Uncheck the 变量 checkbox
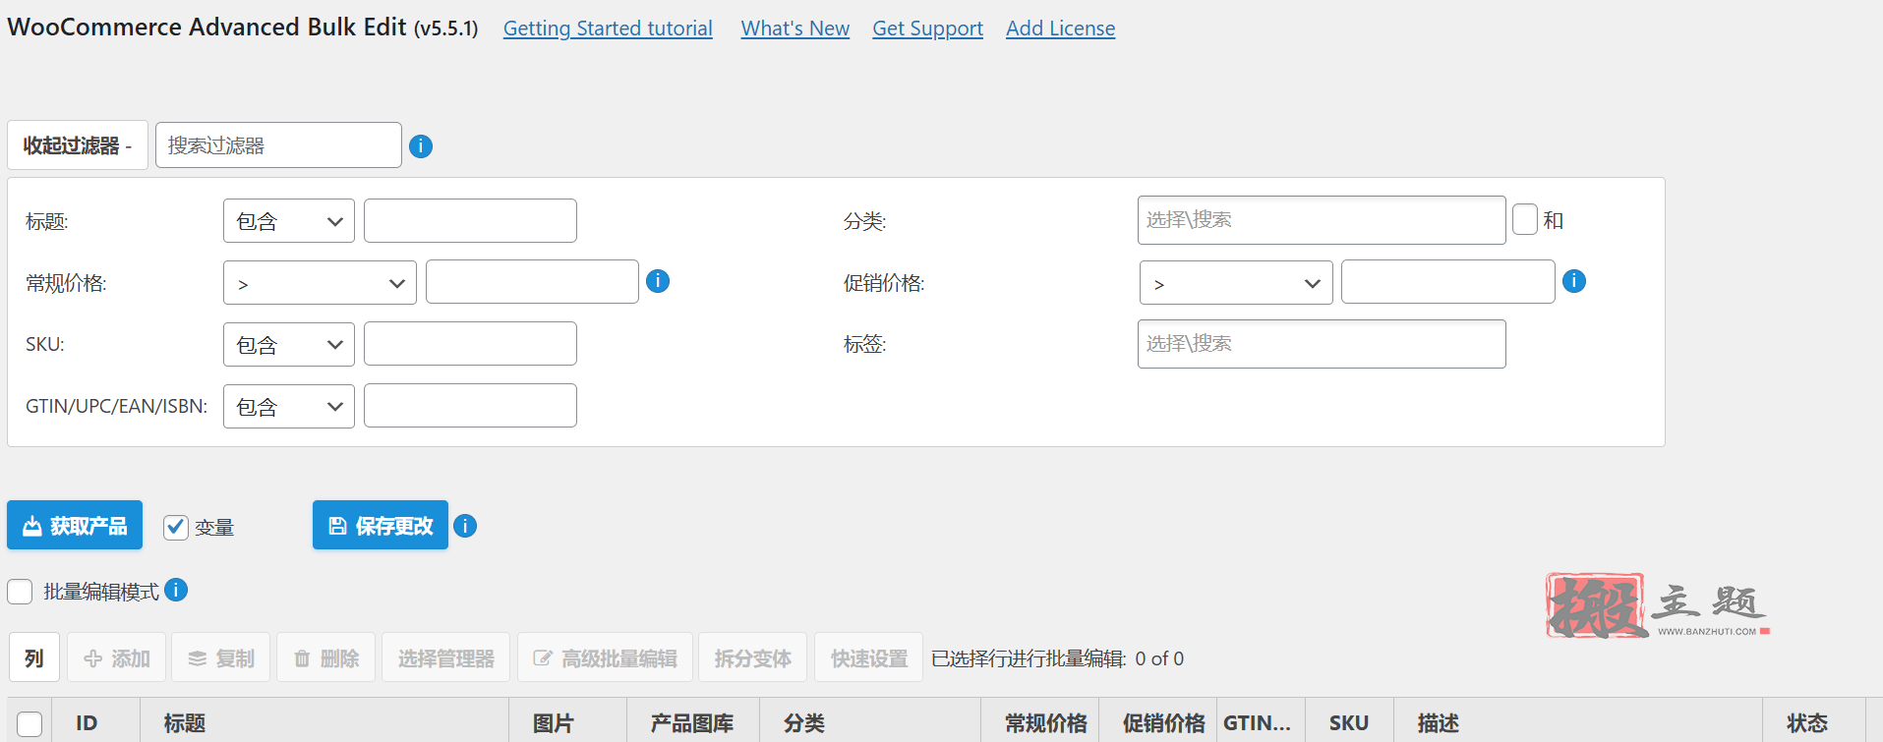The height and width of the screenshot is (742, 1883). (x=176, y=527)
